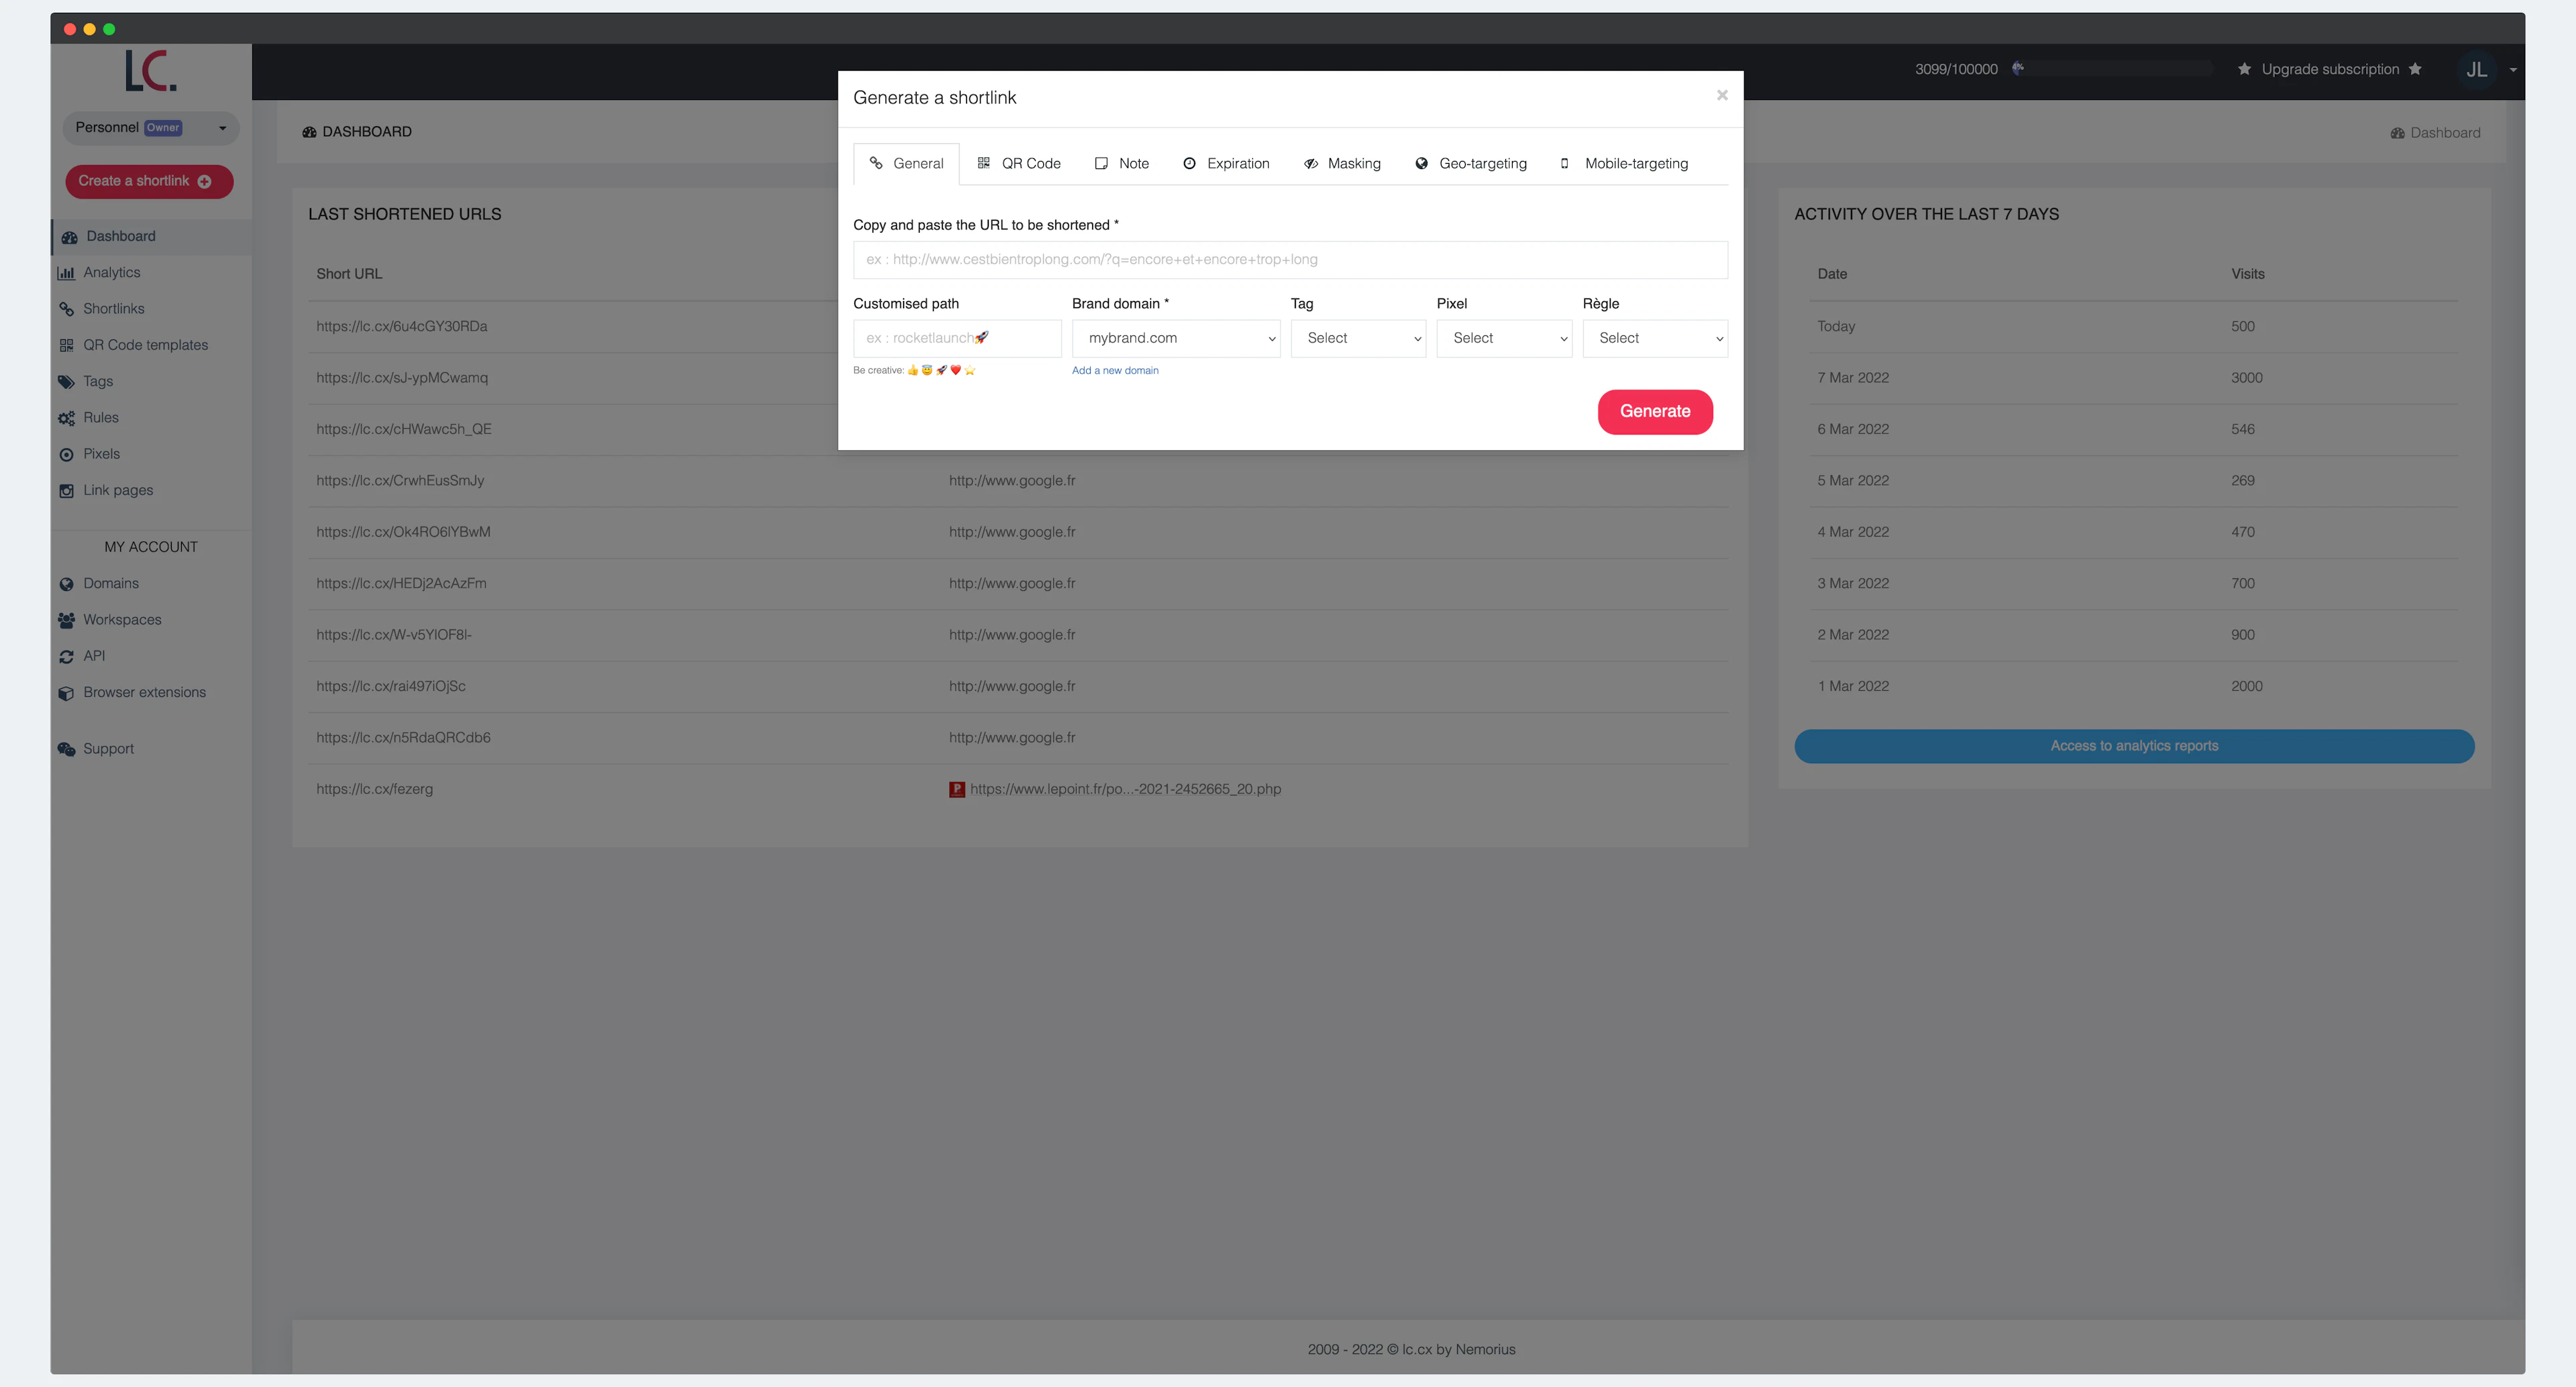This screenshot has height=1387, width=2576.
Task: Open the Pixel select dropdown
Action: (1503, 338)
